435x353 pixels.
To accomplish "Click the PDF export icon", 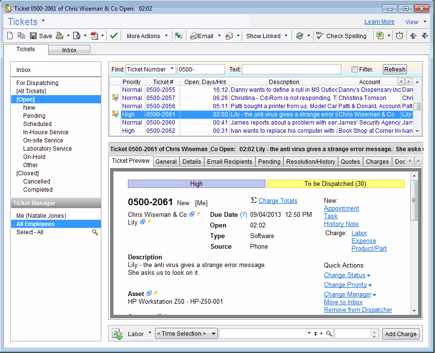I will [95, 36].
